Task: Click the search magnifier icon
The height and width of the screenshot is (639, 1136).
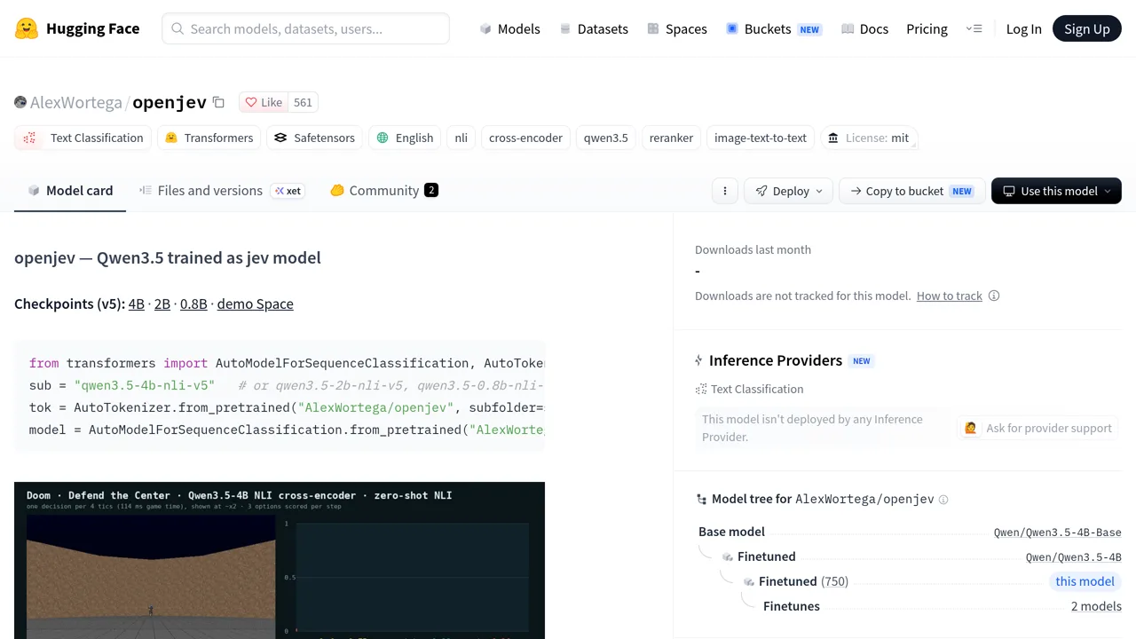Action: pos(177,28)
